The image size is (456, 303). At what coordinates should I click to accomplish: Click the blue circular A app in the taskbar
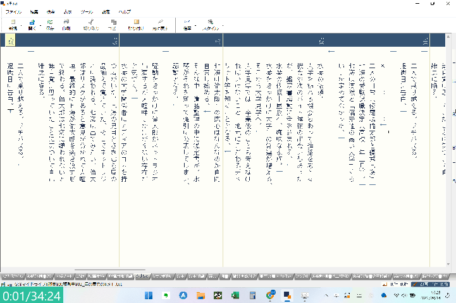183,295
